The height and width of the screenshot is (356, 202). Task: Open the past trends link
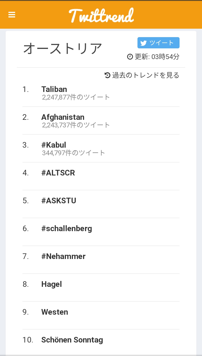[x=145, y=75]
